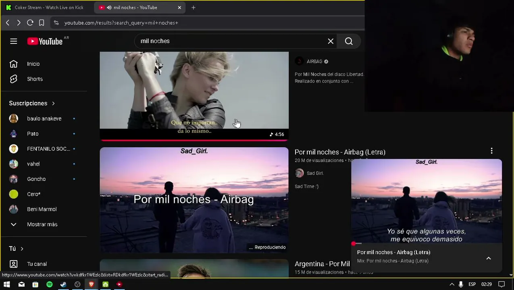
Task: Click the Tu canal person icon
Action: click(x=14, y=264)
